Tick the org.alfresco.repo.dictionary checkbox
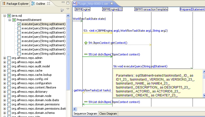Screen dimensions: 205x117 9,92
